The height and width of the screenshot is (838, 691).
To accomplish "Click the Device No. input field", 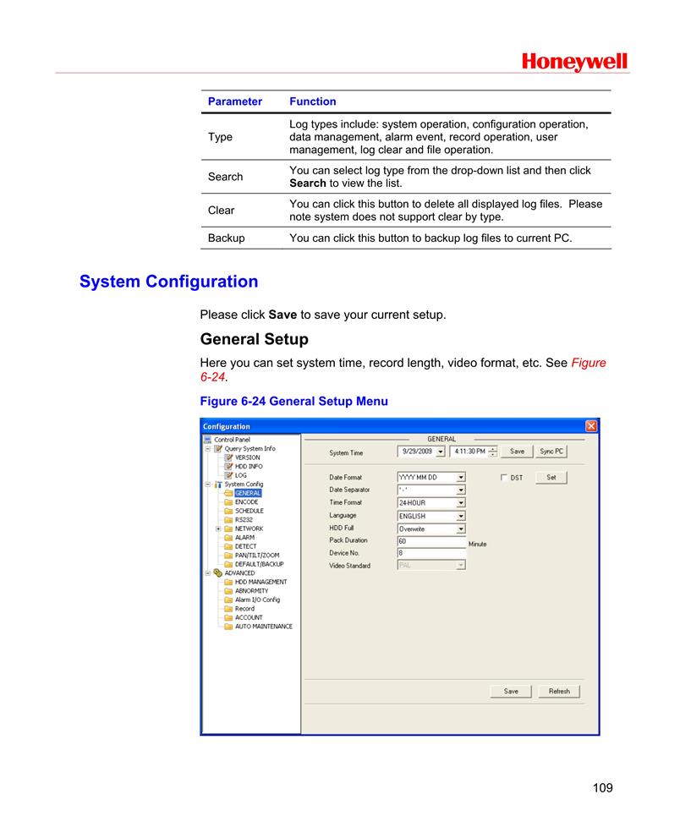I will click(x=431, y=553).
